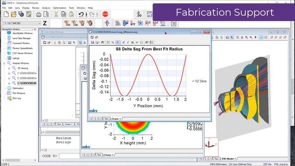Open the Lens menu
This screenshot has height=166, width=295.
[17, 8]
